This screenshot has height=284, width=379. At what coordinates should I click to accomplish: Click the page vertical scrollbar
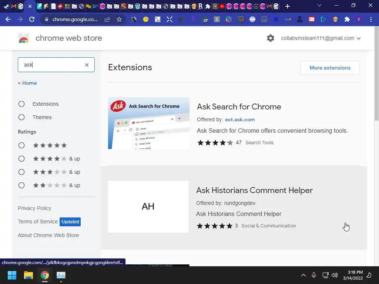(376, 74)
